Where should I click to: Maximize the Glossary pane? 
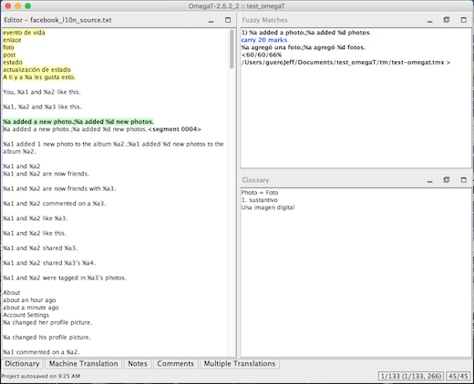pyautogui.click(x=463, y=180)
